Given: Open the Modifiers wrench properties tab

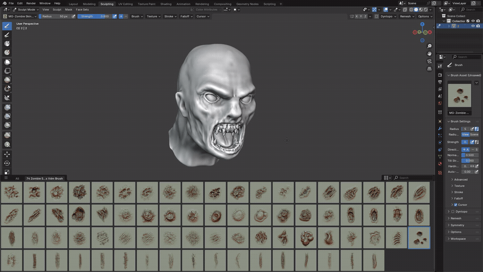Looking at the screenshot, I should tap(440, 128).
